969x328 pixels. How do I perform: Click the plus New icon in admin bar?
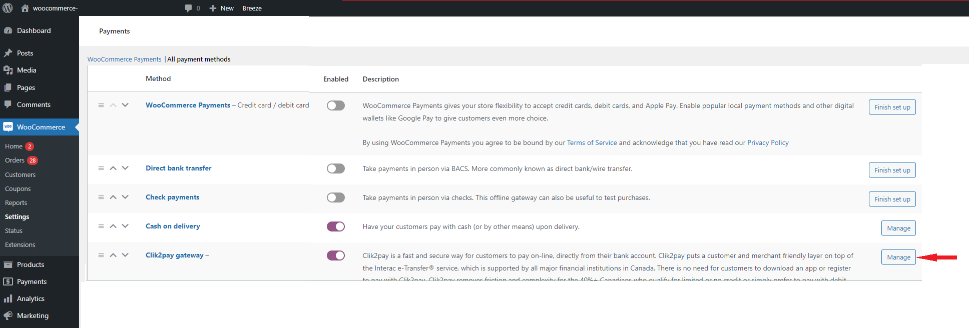[x=213, y=8]
